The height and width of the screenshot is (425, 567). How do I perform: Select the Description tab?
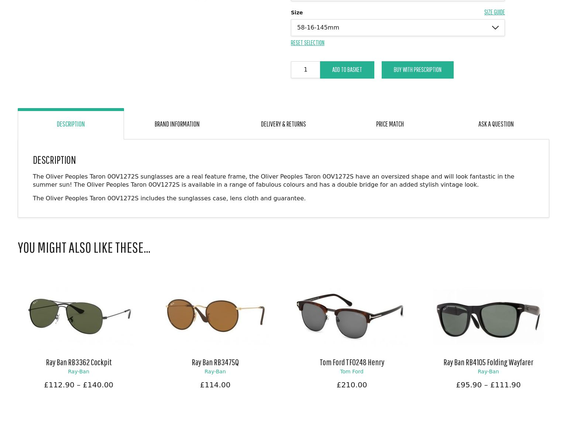[x=71, y=124]
